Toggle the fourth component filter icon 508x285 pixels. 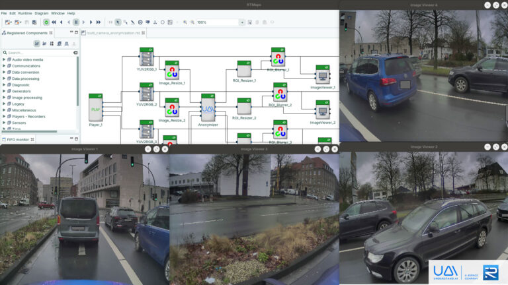(60, 44)
